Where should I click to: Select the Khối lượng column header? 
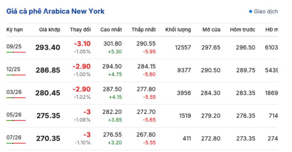coord(178,30)
